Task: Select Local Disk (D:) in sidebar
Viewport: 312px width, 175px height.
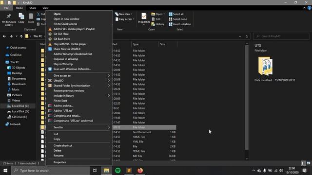Action: [x=20, y=111]
